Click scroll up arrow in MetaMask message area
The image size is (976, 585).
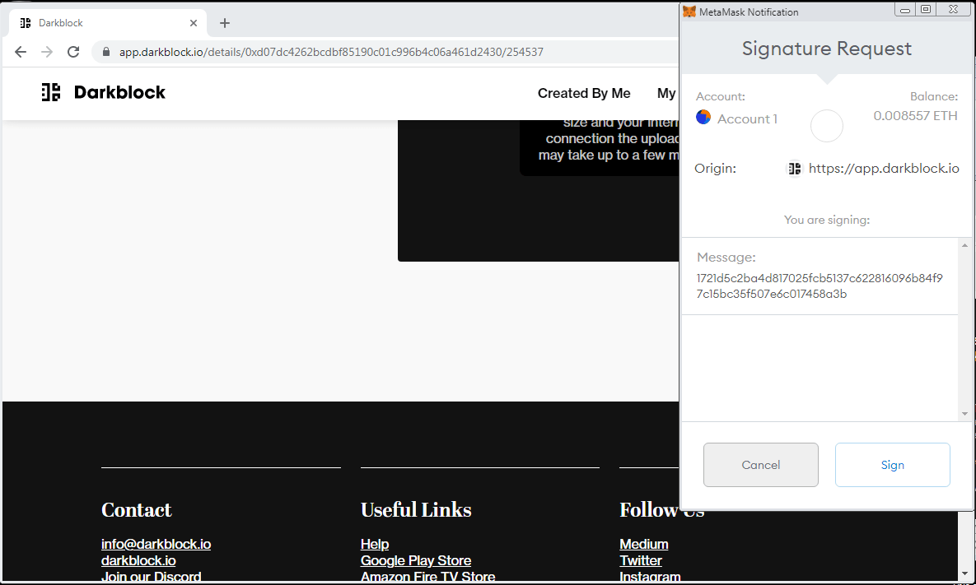[964, 245]
